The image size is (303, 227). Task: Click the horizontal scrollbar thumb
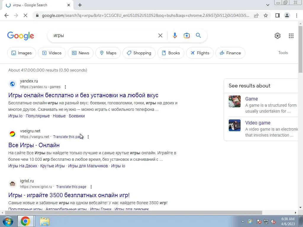(133, 213)
